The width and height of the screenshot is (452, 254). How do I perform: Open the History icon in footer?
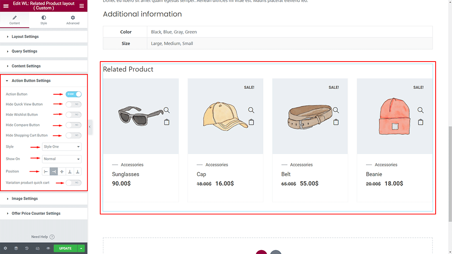[x=27, y=248]
